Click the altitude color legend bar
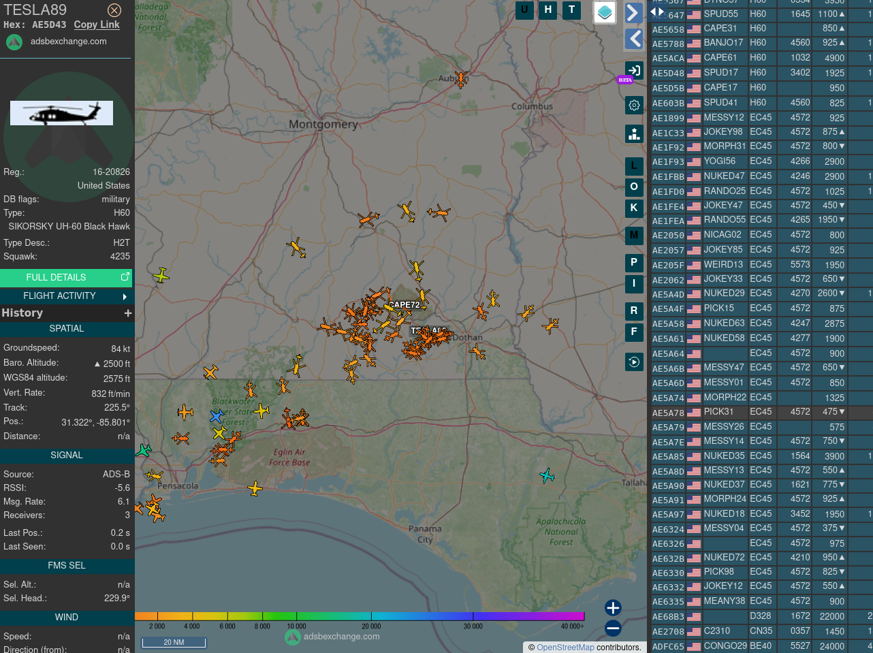The image size is (873, 653). coord(360,616)
